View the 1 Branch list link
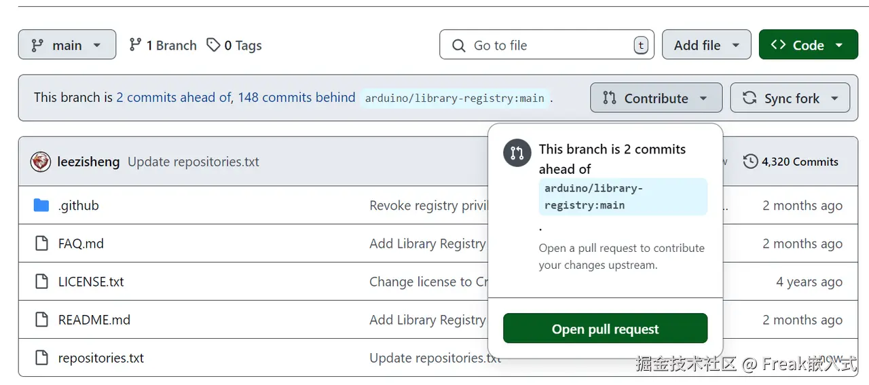This screenshot has width=869, height=385. coord(163,45)
